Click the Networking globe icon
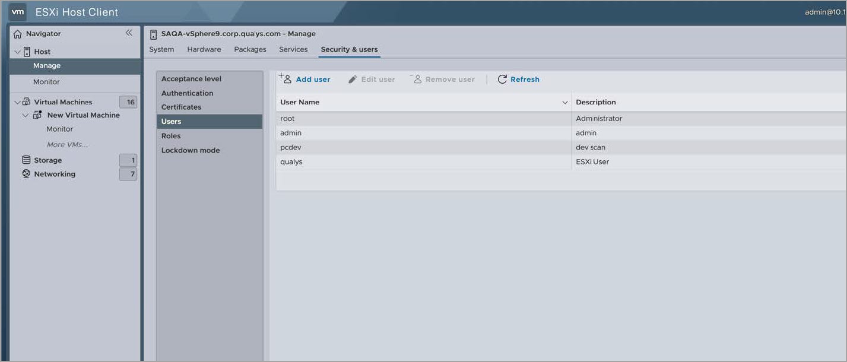This screenshot has height=362, width=847. tap(26, 174)
